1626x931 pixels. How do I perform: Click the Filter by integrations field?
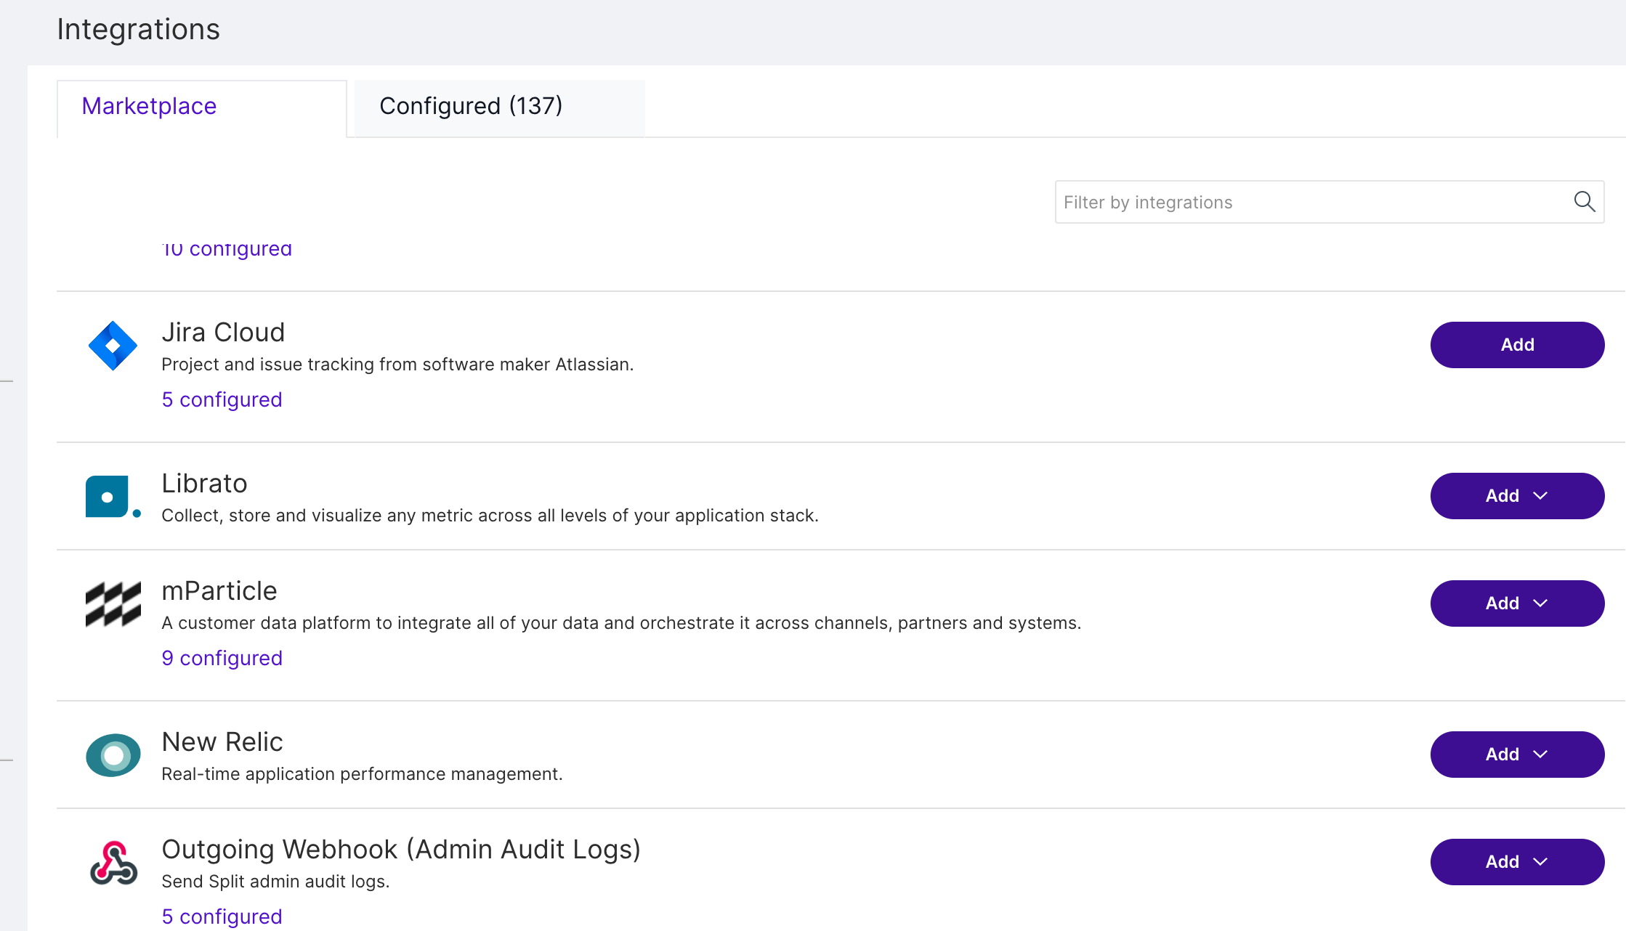1329,201
